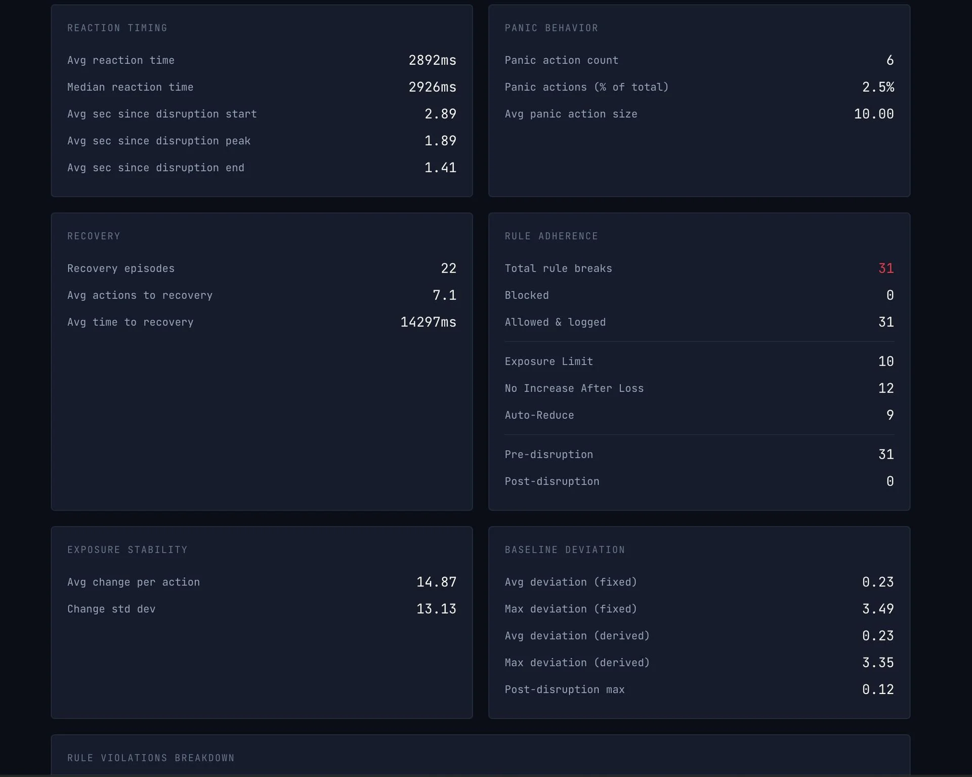Select the 10.00 panic action size value
The height and width of the screenshot is (777, 972).
point(874,114)
